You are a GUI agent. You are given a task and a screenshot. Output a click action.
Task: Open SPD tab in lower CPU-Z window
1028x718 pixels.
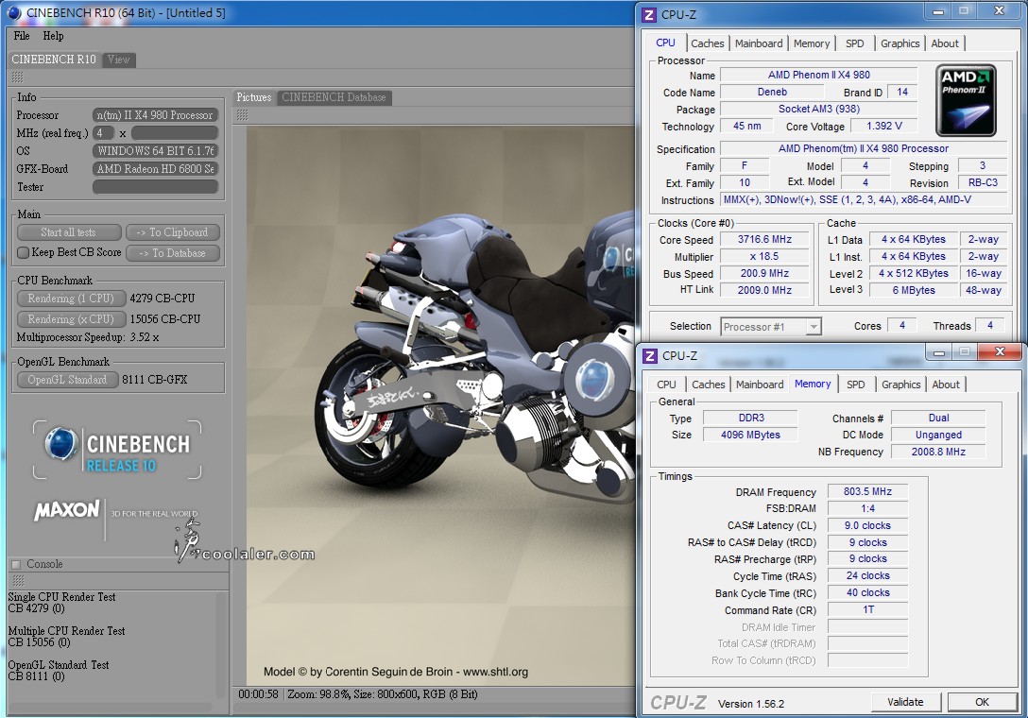(x=856, y=385)
